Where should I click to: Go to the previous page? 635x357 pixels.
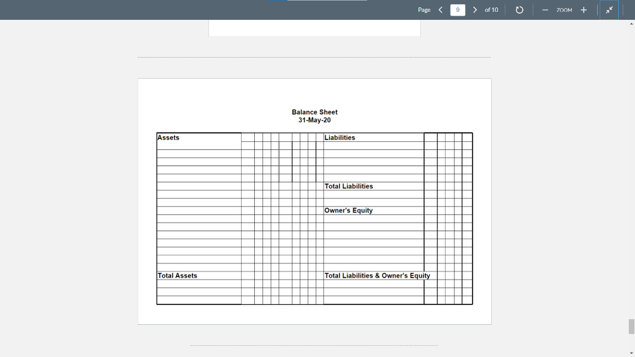point(440,9)
